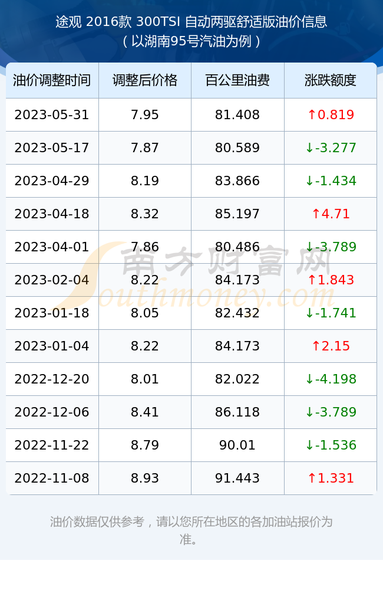Click the green ↓-1.536 change value

point(331,445)
